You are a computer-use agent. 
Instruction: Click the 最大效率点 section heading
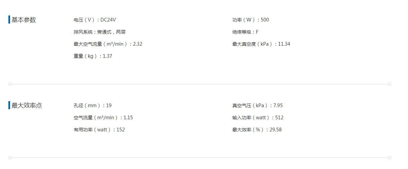(27, 105)
